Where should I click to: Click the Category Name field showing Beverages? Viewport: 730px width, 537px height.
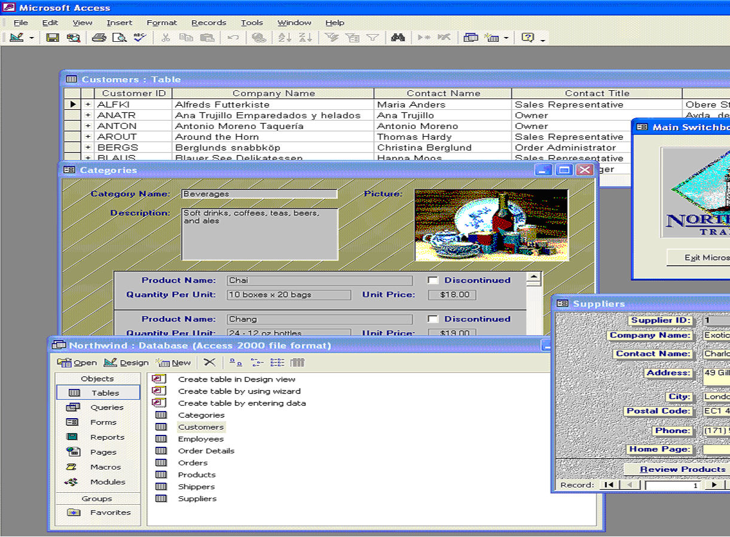pos(259,194)
